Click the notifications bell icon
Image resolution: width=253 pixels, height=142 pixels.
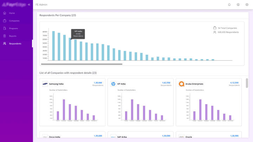point(229,5)
